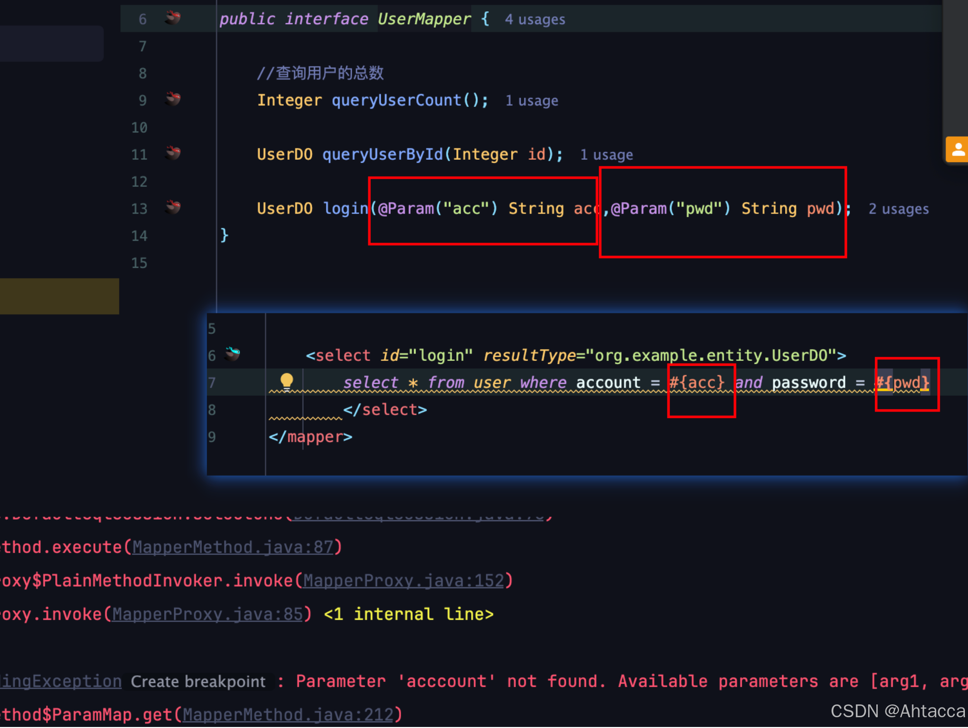The image size is (968, 728).
Task: Follow the MapperProxy.java:85 link
Action: click(207, 614)
